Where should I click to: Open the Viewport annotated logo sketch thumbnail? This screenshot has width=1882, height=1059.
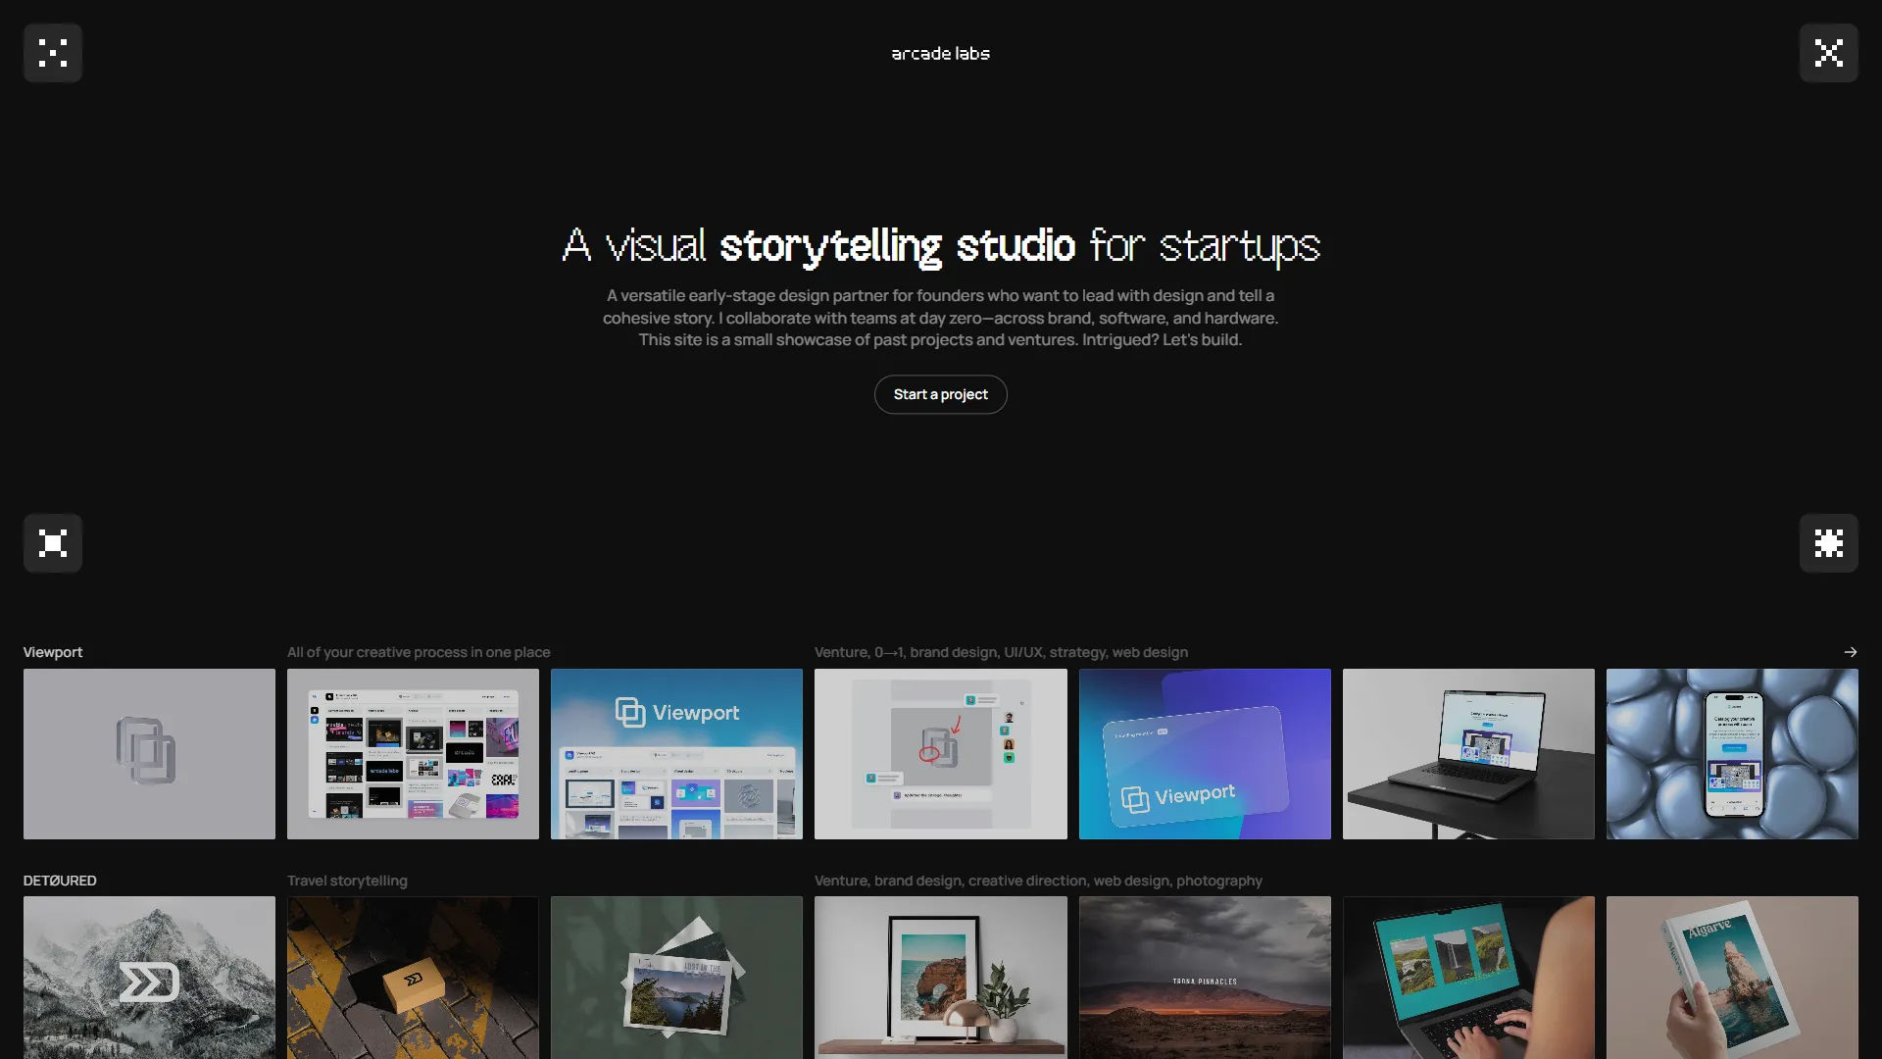click(941, 754)
